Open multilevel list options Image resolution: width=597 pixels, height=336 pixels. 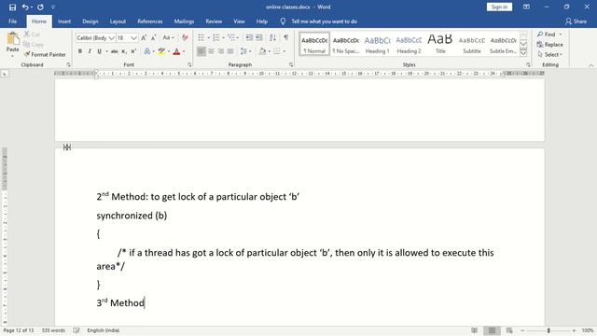point(232,37)
